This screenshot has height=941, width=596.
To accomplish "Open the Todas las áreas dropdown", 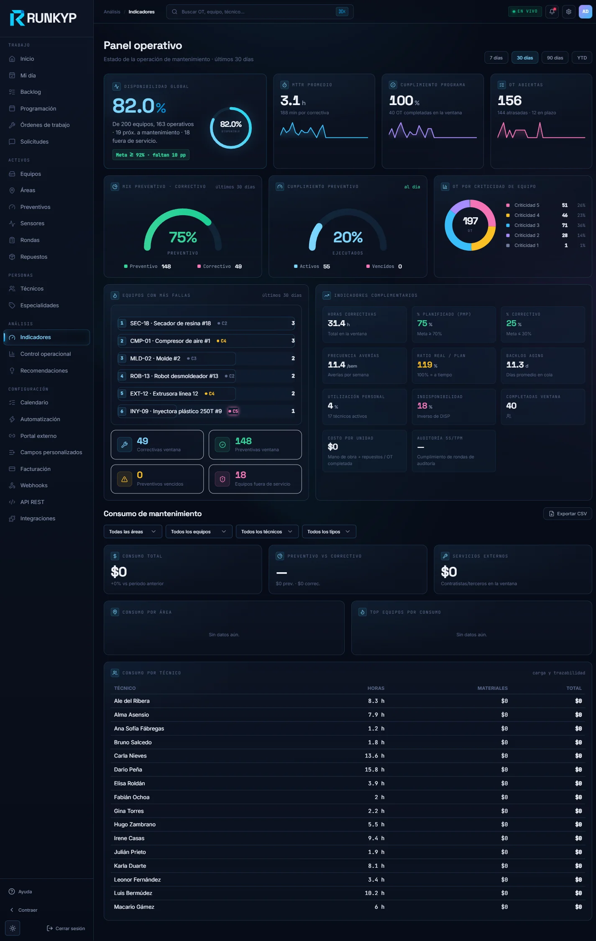I will [133, 532].
